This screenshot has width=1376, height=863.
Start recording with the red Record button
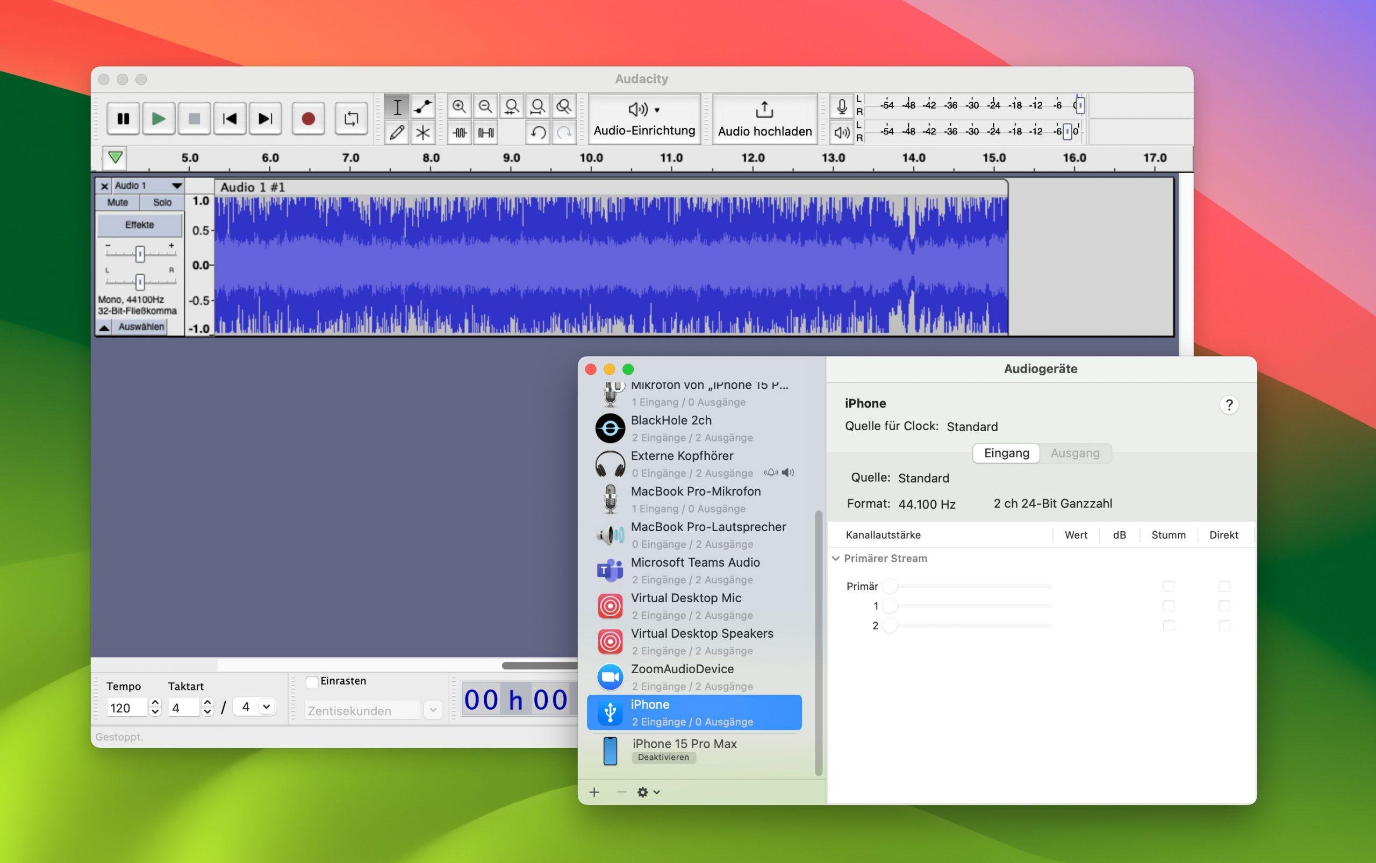click(x=308, y=119)
